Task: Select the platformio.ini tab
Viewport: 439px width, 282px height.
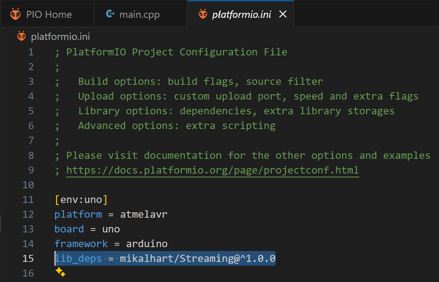Action: click(241, 14)
